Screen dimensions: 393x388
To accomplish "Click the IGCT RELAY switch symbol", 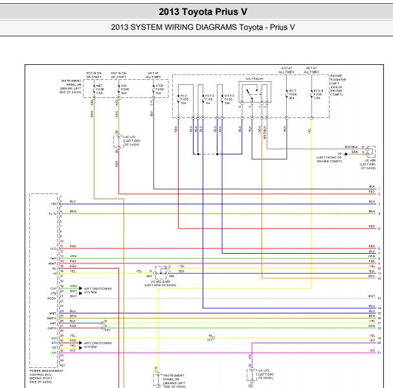I will click(252, 94).
